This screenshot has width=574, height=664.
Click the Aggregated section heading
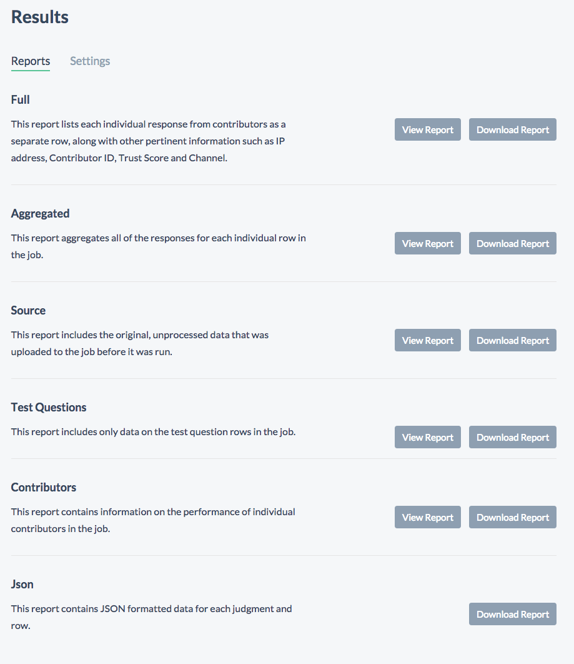coord(40,214)
